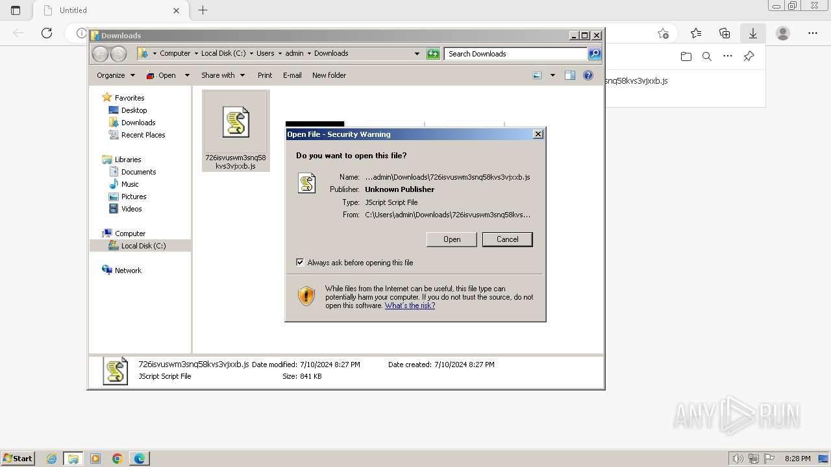Click New folder in toolbar
Image resolution: width=831 pixels, height=467 pixels.
(x=329, y=75)
